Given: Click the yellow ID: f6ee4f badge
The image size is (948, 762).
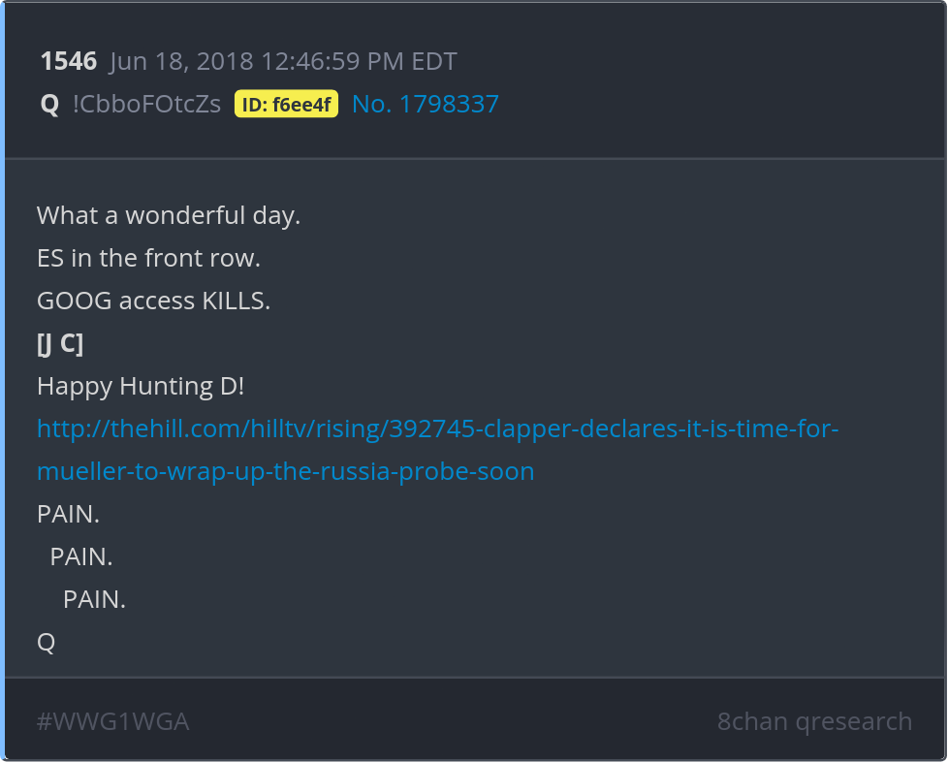Looking at the screenshot, I should [x=286, y=105].
